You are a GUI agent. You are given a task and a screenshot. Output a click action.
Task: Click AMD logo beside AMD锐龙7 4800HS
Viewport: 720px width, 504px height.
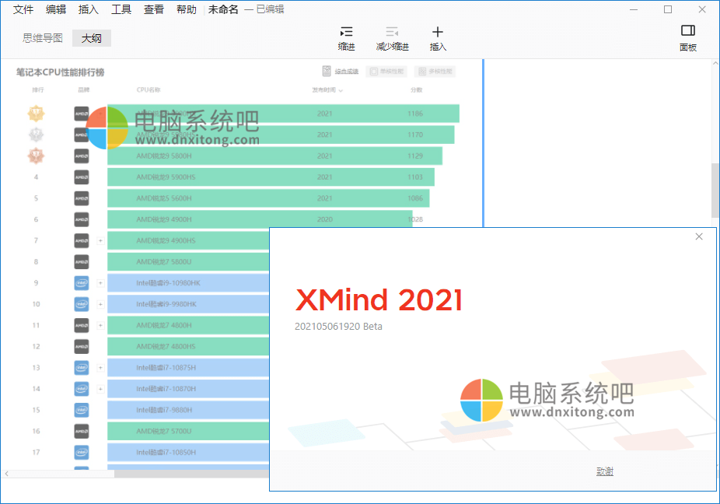[82, 346]
